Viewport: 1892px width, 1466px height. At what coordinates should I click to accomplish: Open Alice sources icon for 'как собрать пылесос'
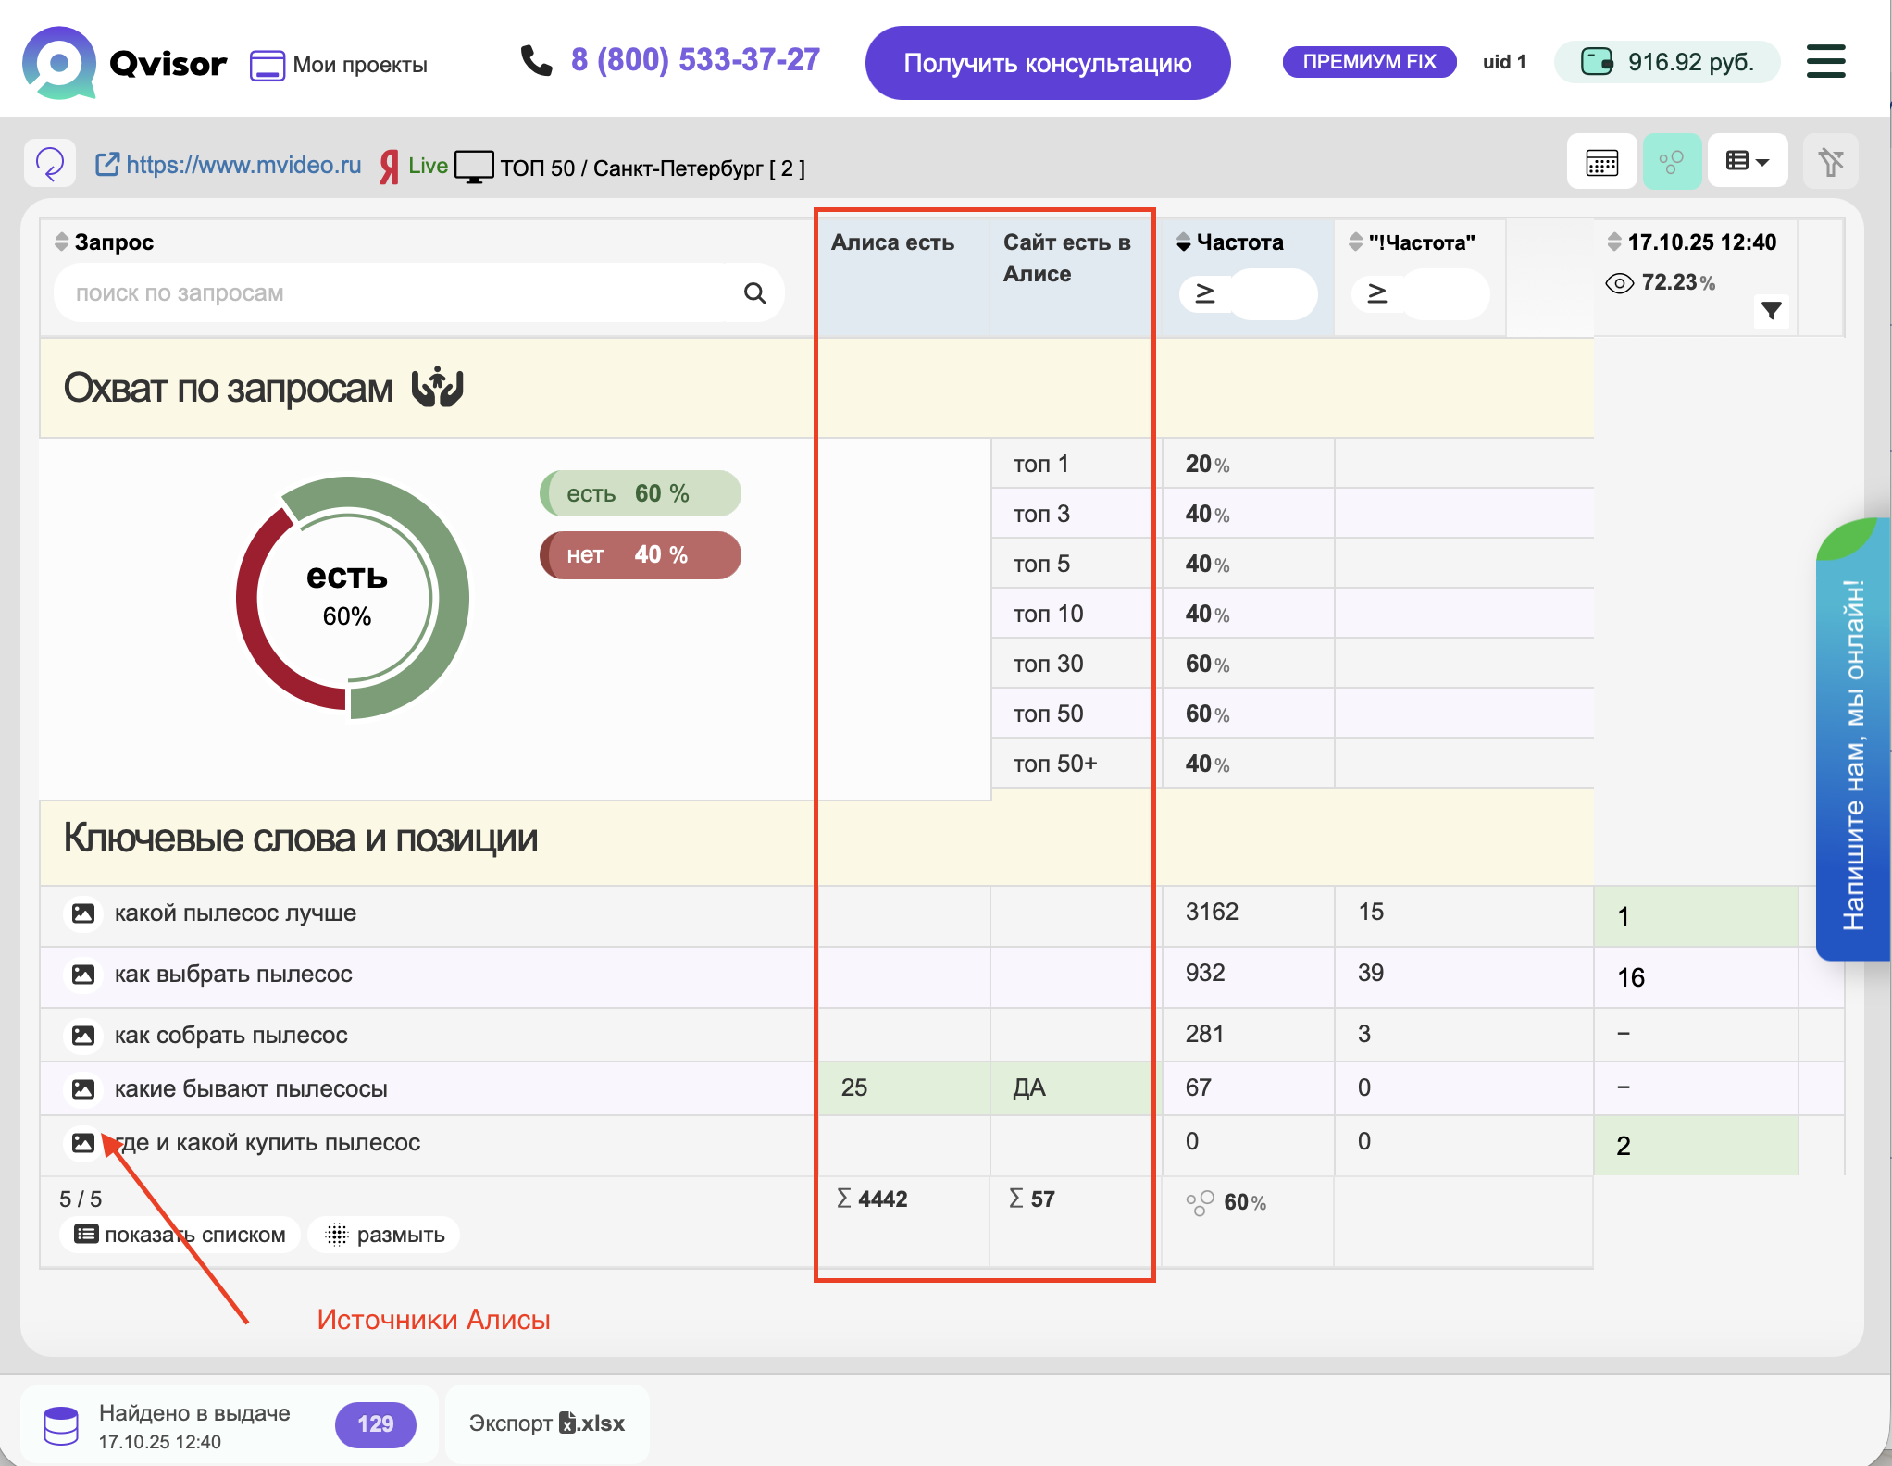[83, 1035]
